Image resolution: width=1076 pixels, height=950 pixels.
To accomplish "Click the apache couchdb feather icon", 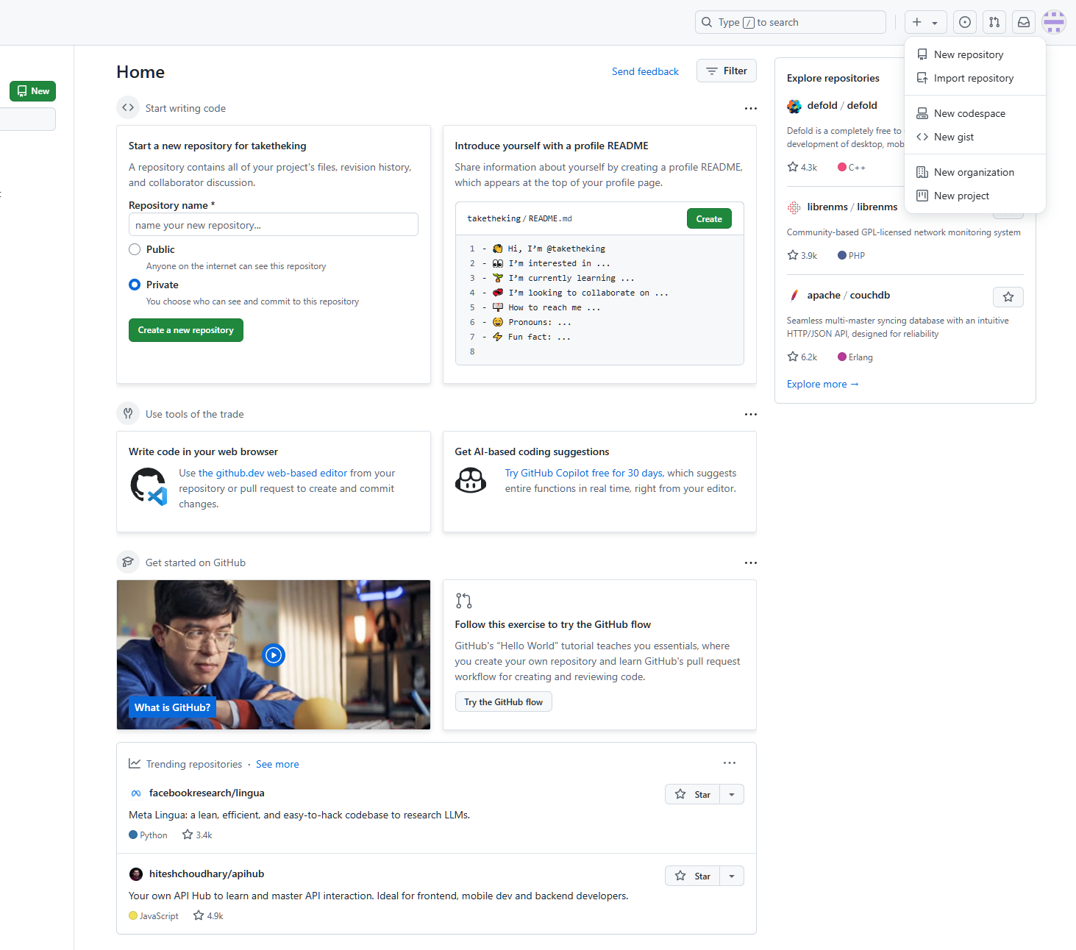I will coord(794,296).
